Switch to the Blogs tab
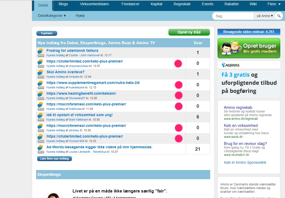285x198 pixels. pos(63,4)
